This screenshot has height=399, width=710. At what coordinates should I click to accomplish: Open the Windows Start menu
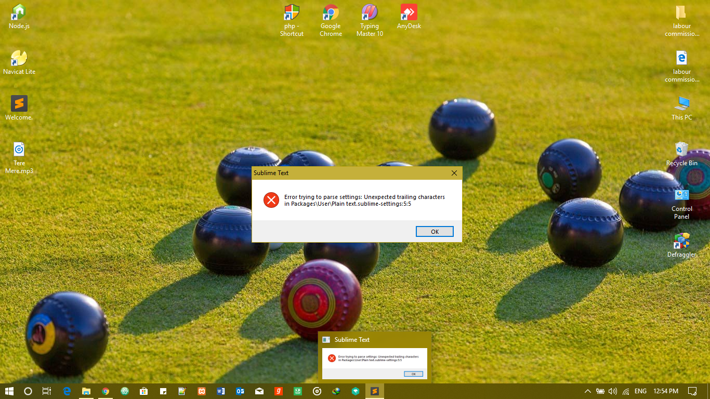click(x=9, y=391)
